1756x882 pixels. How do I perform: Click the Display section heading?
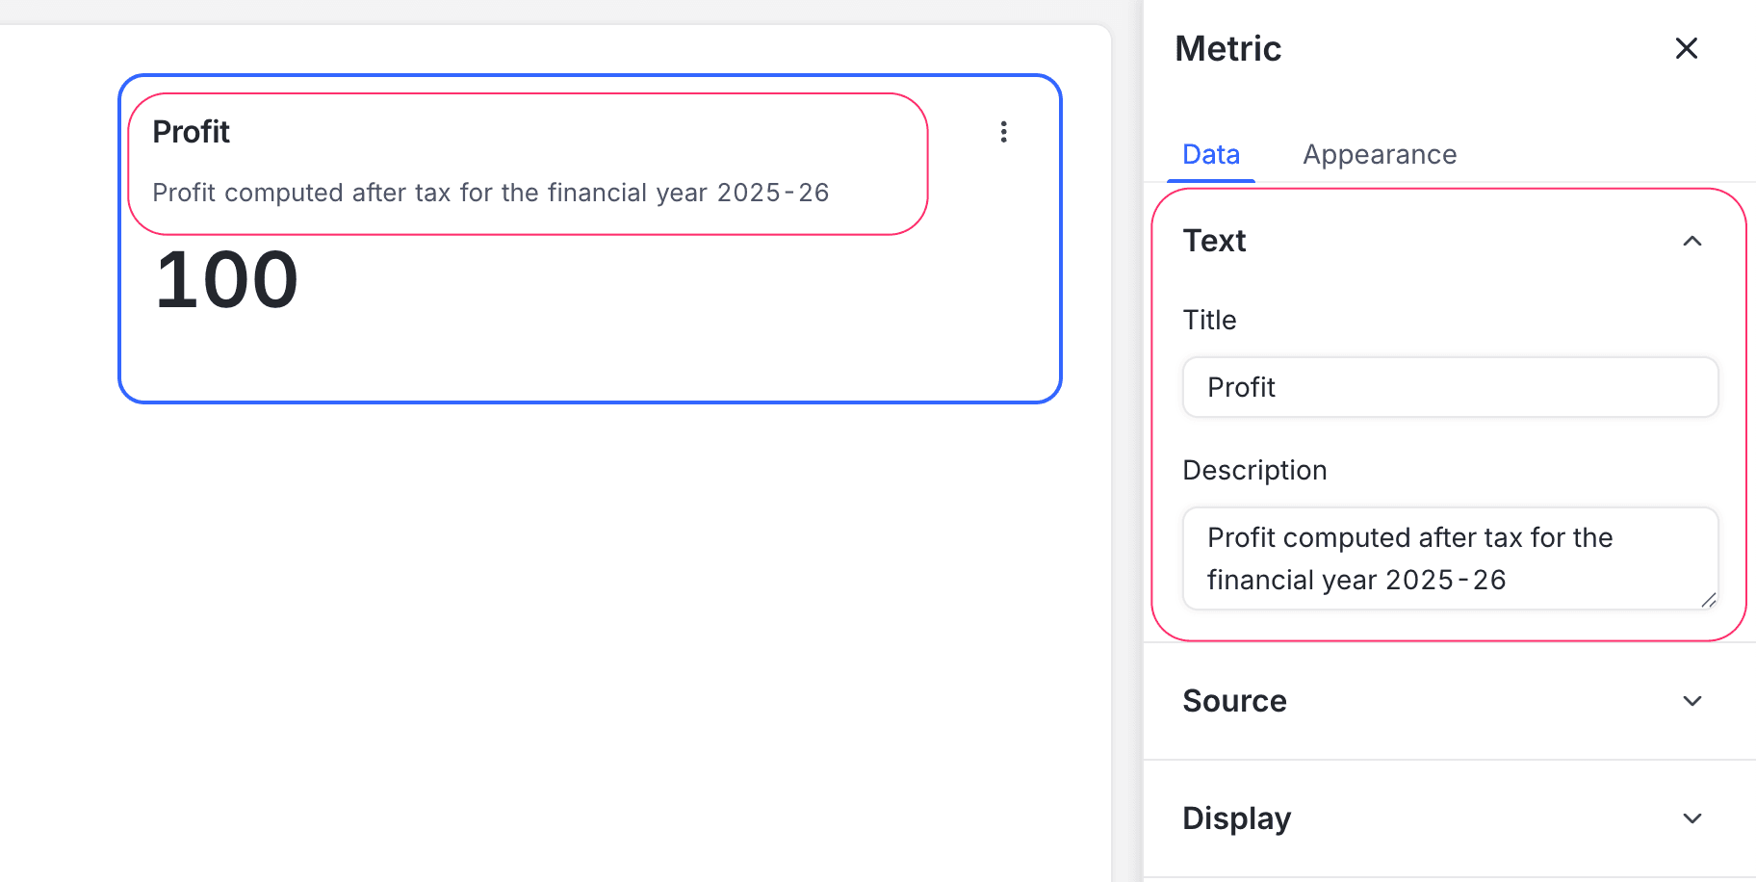(x=1236, y=818)
